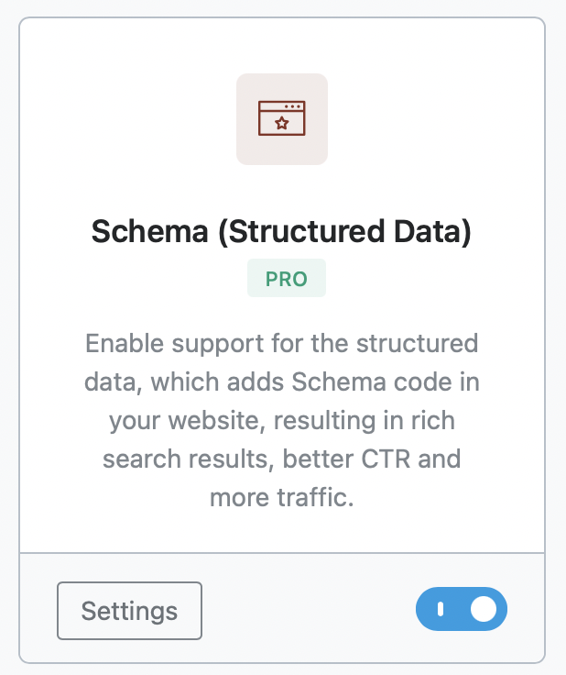Open the Schema Settings button
Screen dimensions: 566x675
point(129,611)
